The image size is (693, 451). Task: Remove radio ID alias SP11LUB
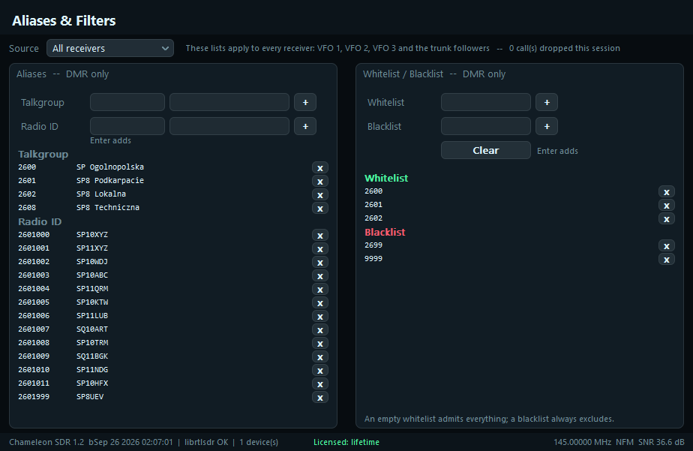coord(320,316)
